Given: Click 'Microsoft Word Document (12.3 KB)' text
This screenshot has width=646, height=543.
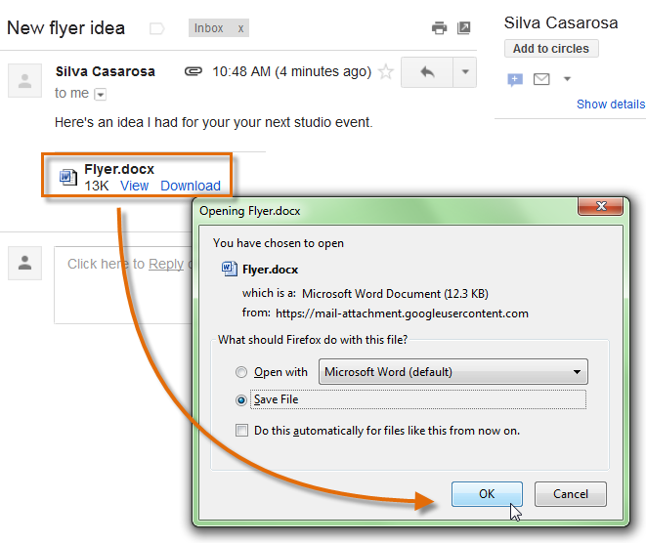Looking at the screenshot, I should pyautogui.click(x=395, y=294).
